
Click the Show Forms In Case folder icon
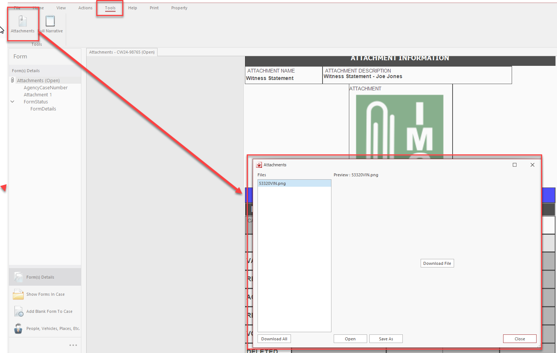pyautogui.click(x=18, y=294)
